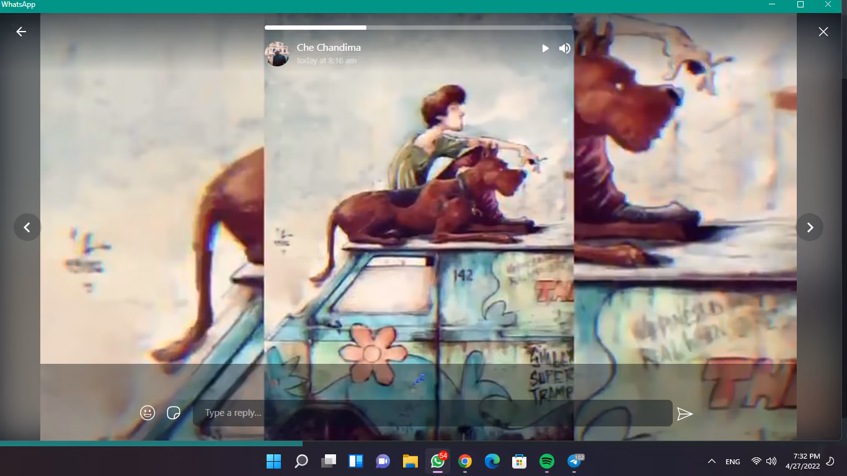Play the paused status video
This screenshot has width=847, height=476.
coord(545,48)
